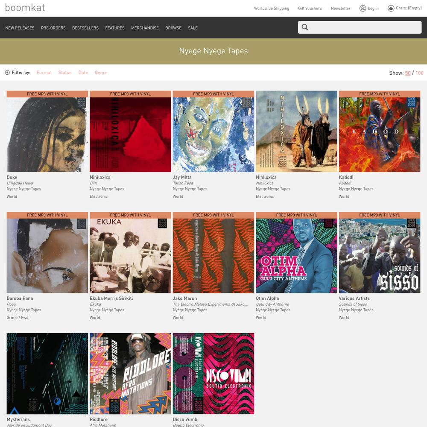Open Nihiloxica Biiri red cover
427x427 pixels.
pyautogui.click(x=130, y=131)
